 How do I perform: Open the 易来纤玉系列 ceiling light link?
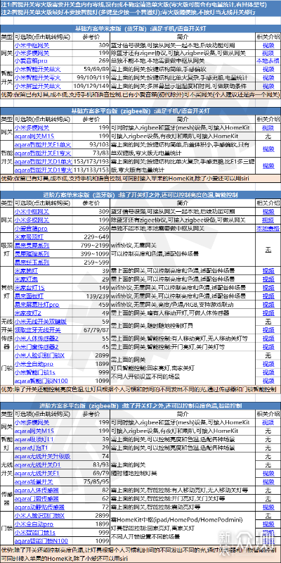coord(32,262)
